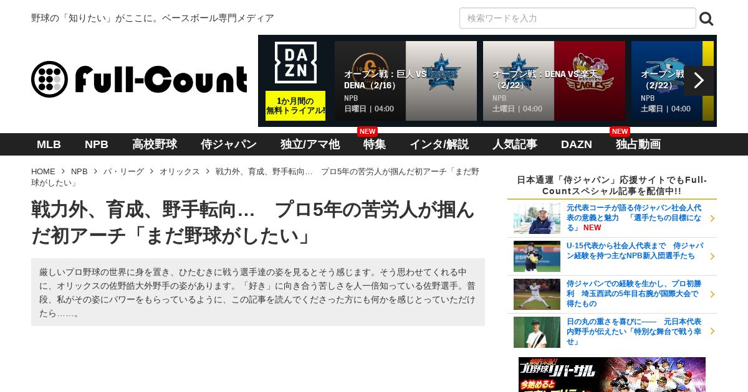Viewport: 748px width, 392px height.
Task: Open sidebar article 侍ジャパンでの経験を生かし
Action: 634,294
